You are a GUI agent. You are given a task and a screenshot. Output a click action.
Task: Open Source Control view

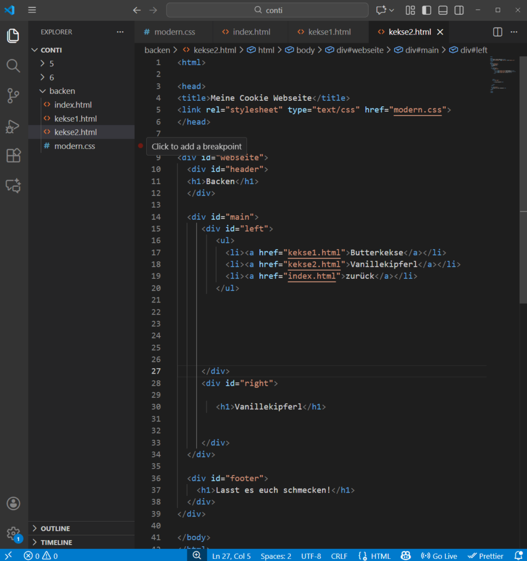(x=13, y=96)
